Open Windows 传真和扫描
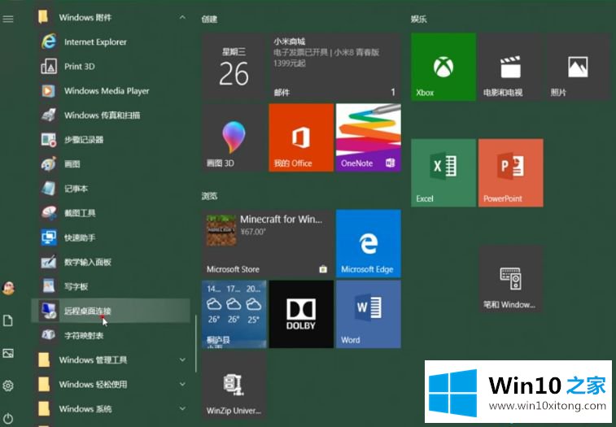 110,115
